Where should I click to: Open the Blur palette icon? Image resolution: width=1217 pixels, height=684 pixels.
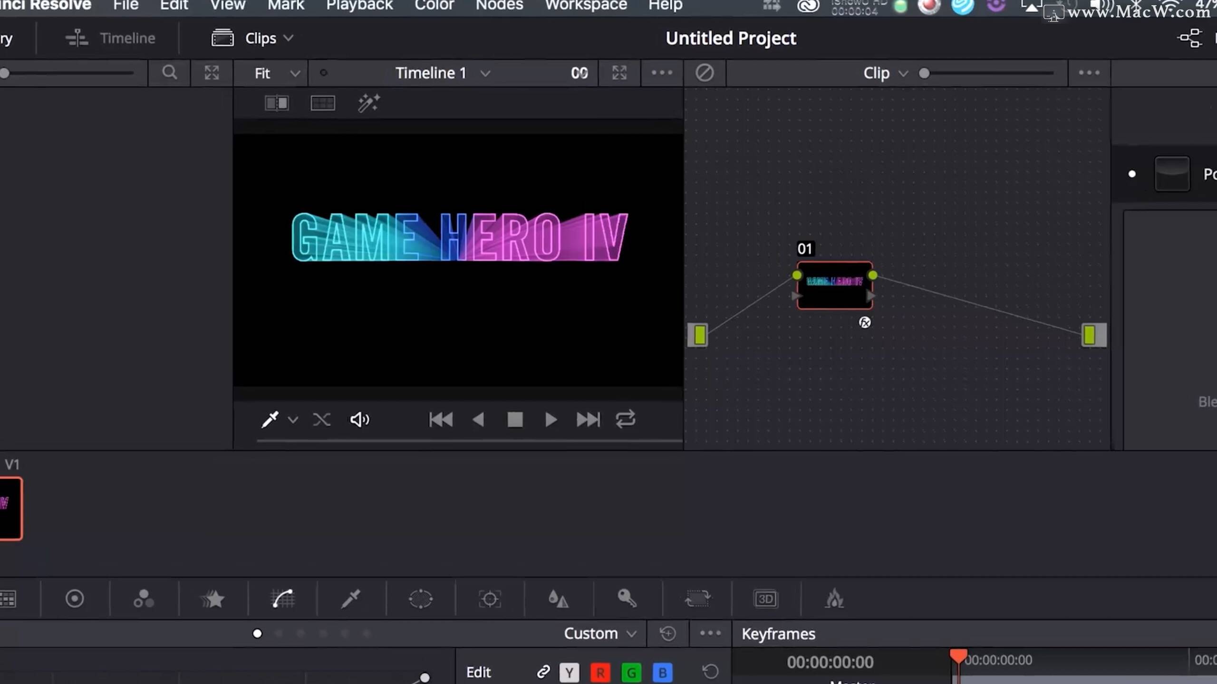click(x=558, y=598)
